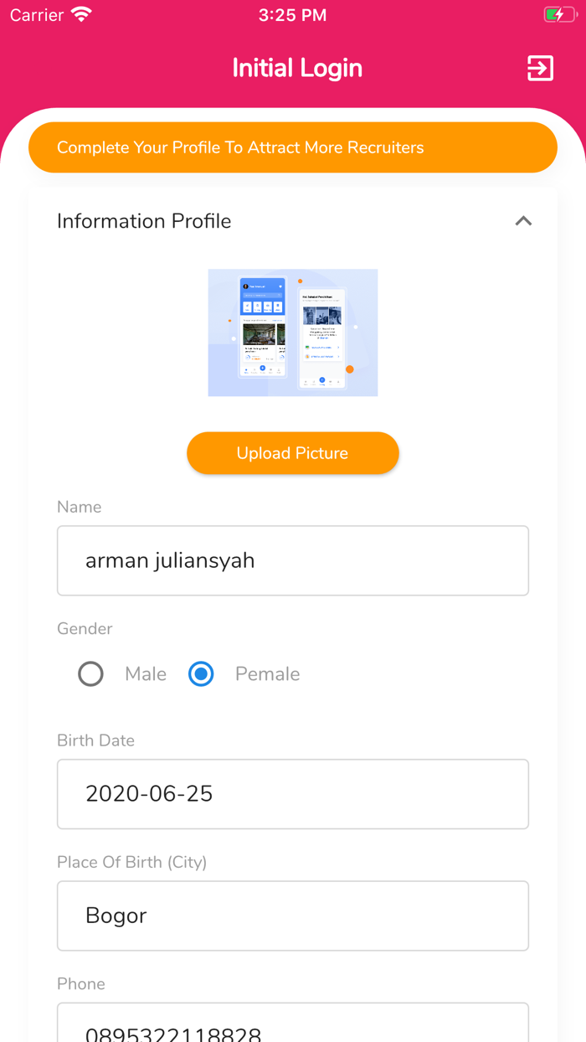Image resolution: width=586 pixels, height=1042 pixels.
Task: Open the Birth Date picker field
Action: [292, 793]
